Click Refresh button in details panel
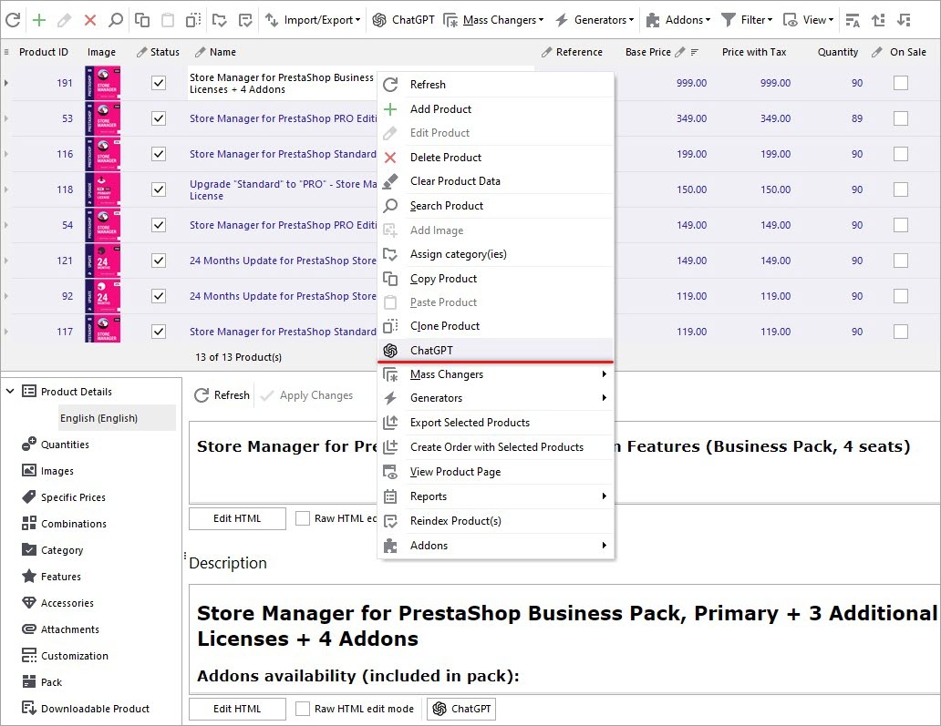 (x=222, y=395)
